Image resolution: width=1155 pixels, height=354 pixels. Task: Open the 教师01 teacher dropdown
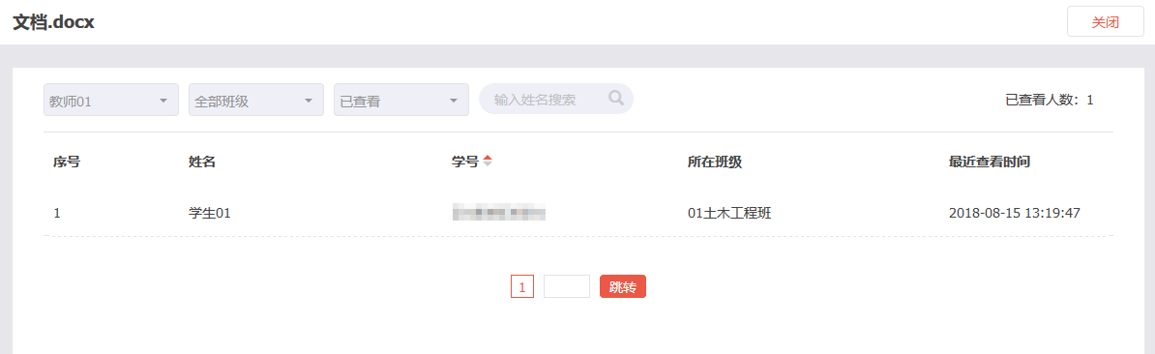click(111, 100)
